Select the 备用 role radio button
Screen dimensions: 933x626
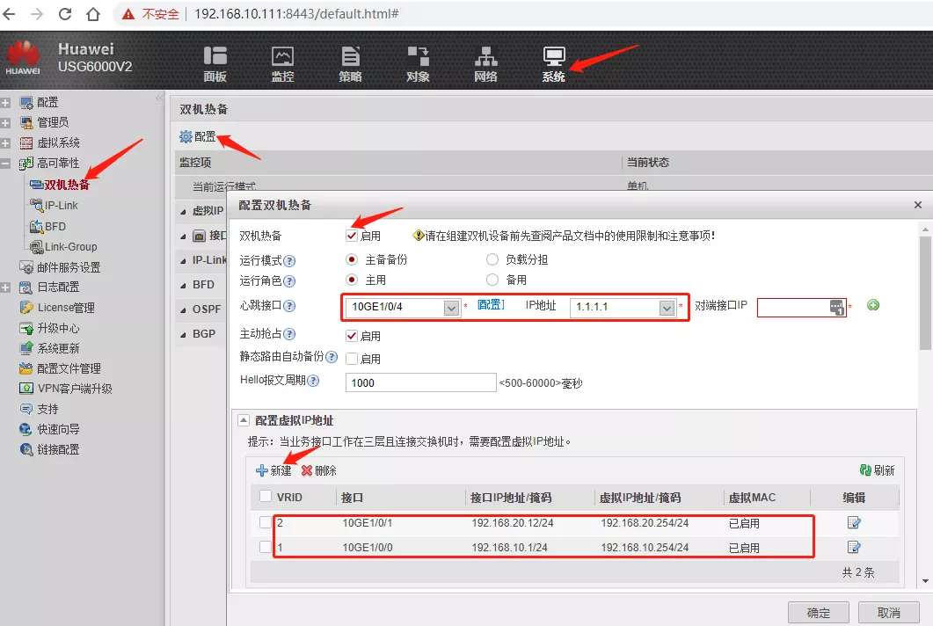click(x=492, y=280)
